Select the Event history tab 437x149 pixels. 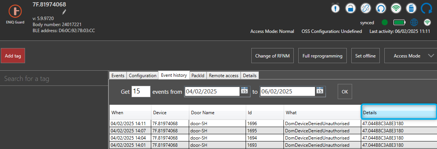(x=174, y=75)
